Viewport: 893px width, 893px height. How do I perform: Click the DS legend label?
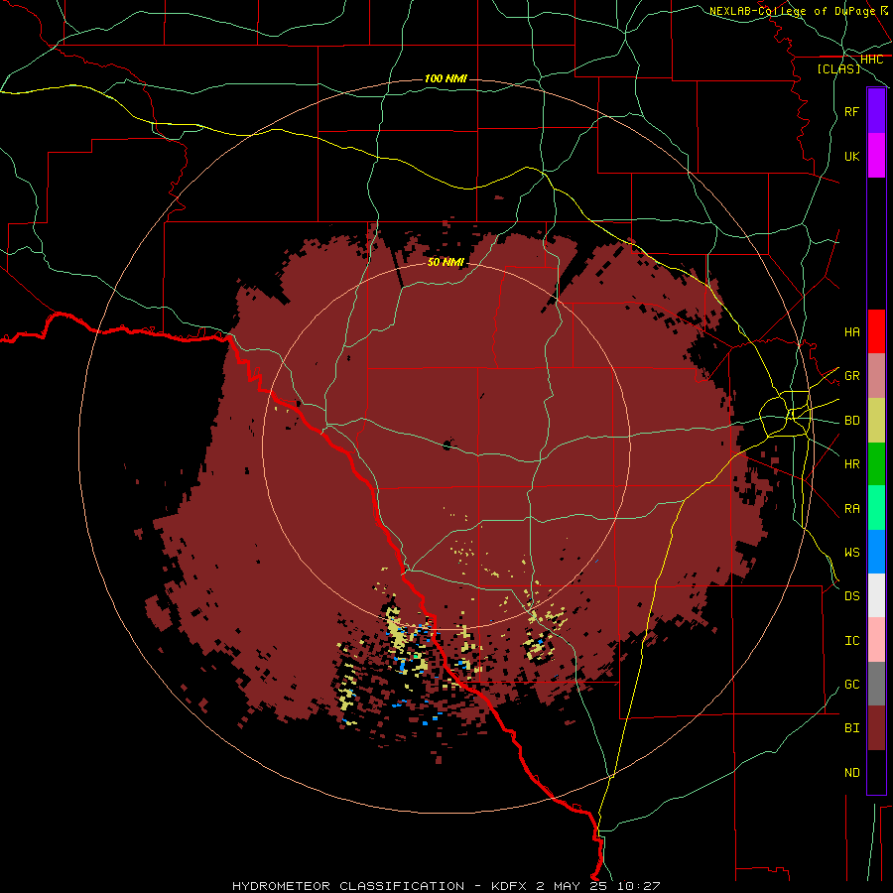pyautogui.click(x=851, y=595)
